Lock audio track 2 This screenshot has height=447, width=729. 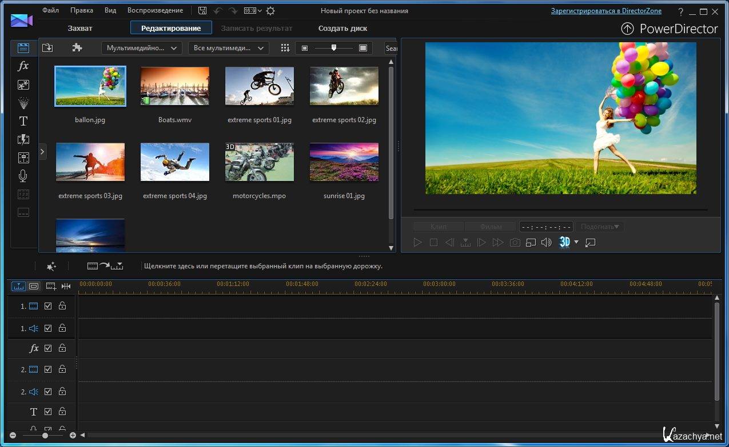point(62,392)
